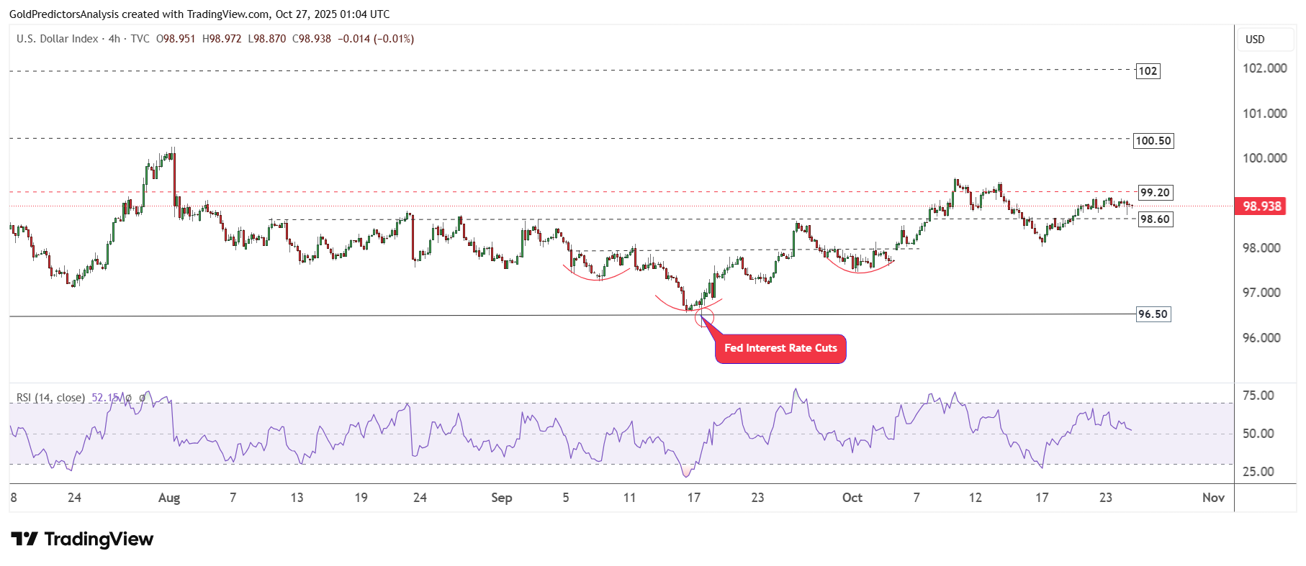Click the red circle marker at September low
Screen dimensions: 1306x566
point(704,317)
